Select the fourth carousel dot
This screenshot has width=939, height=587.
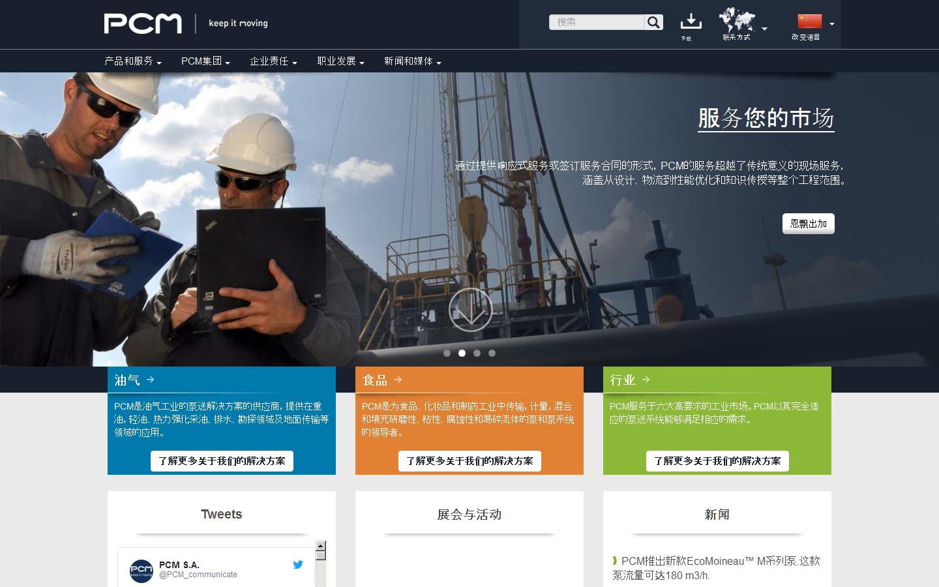(492, 353)
